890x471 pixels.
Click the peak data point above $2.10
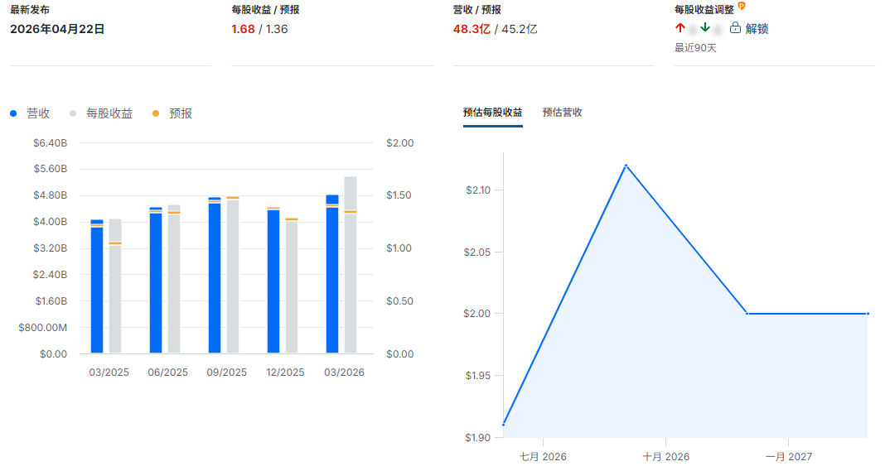(x=626, y=166)
